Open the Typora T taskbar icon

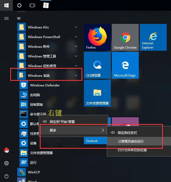[46, 5]
